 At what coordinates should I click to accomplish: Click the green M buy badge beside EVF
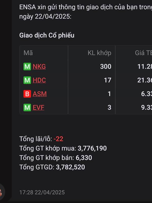click(x=27, y=107)
